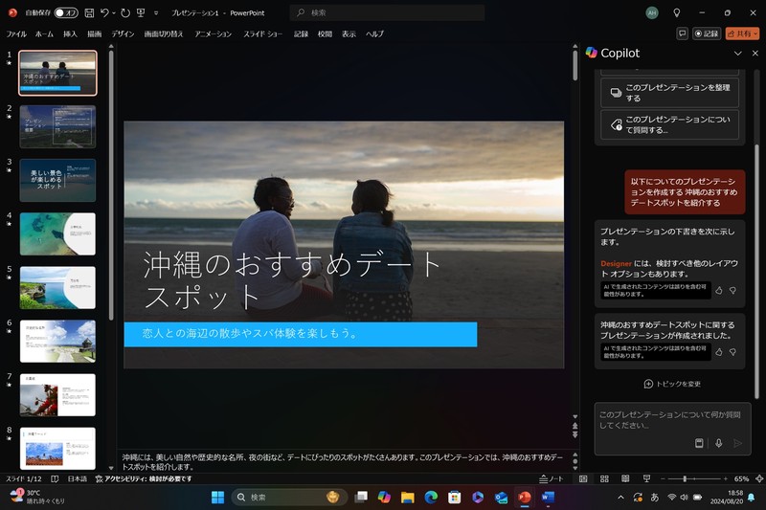Click fit slide to window icon
Image resolution: width=766 pixels, height=510 pixels.
point(759,479)
